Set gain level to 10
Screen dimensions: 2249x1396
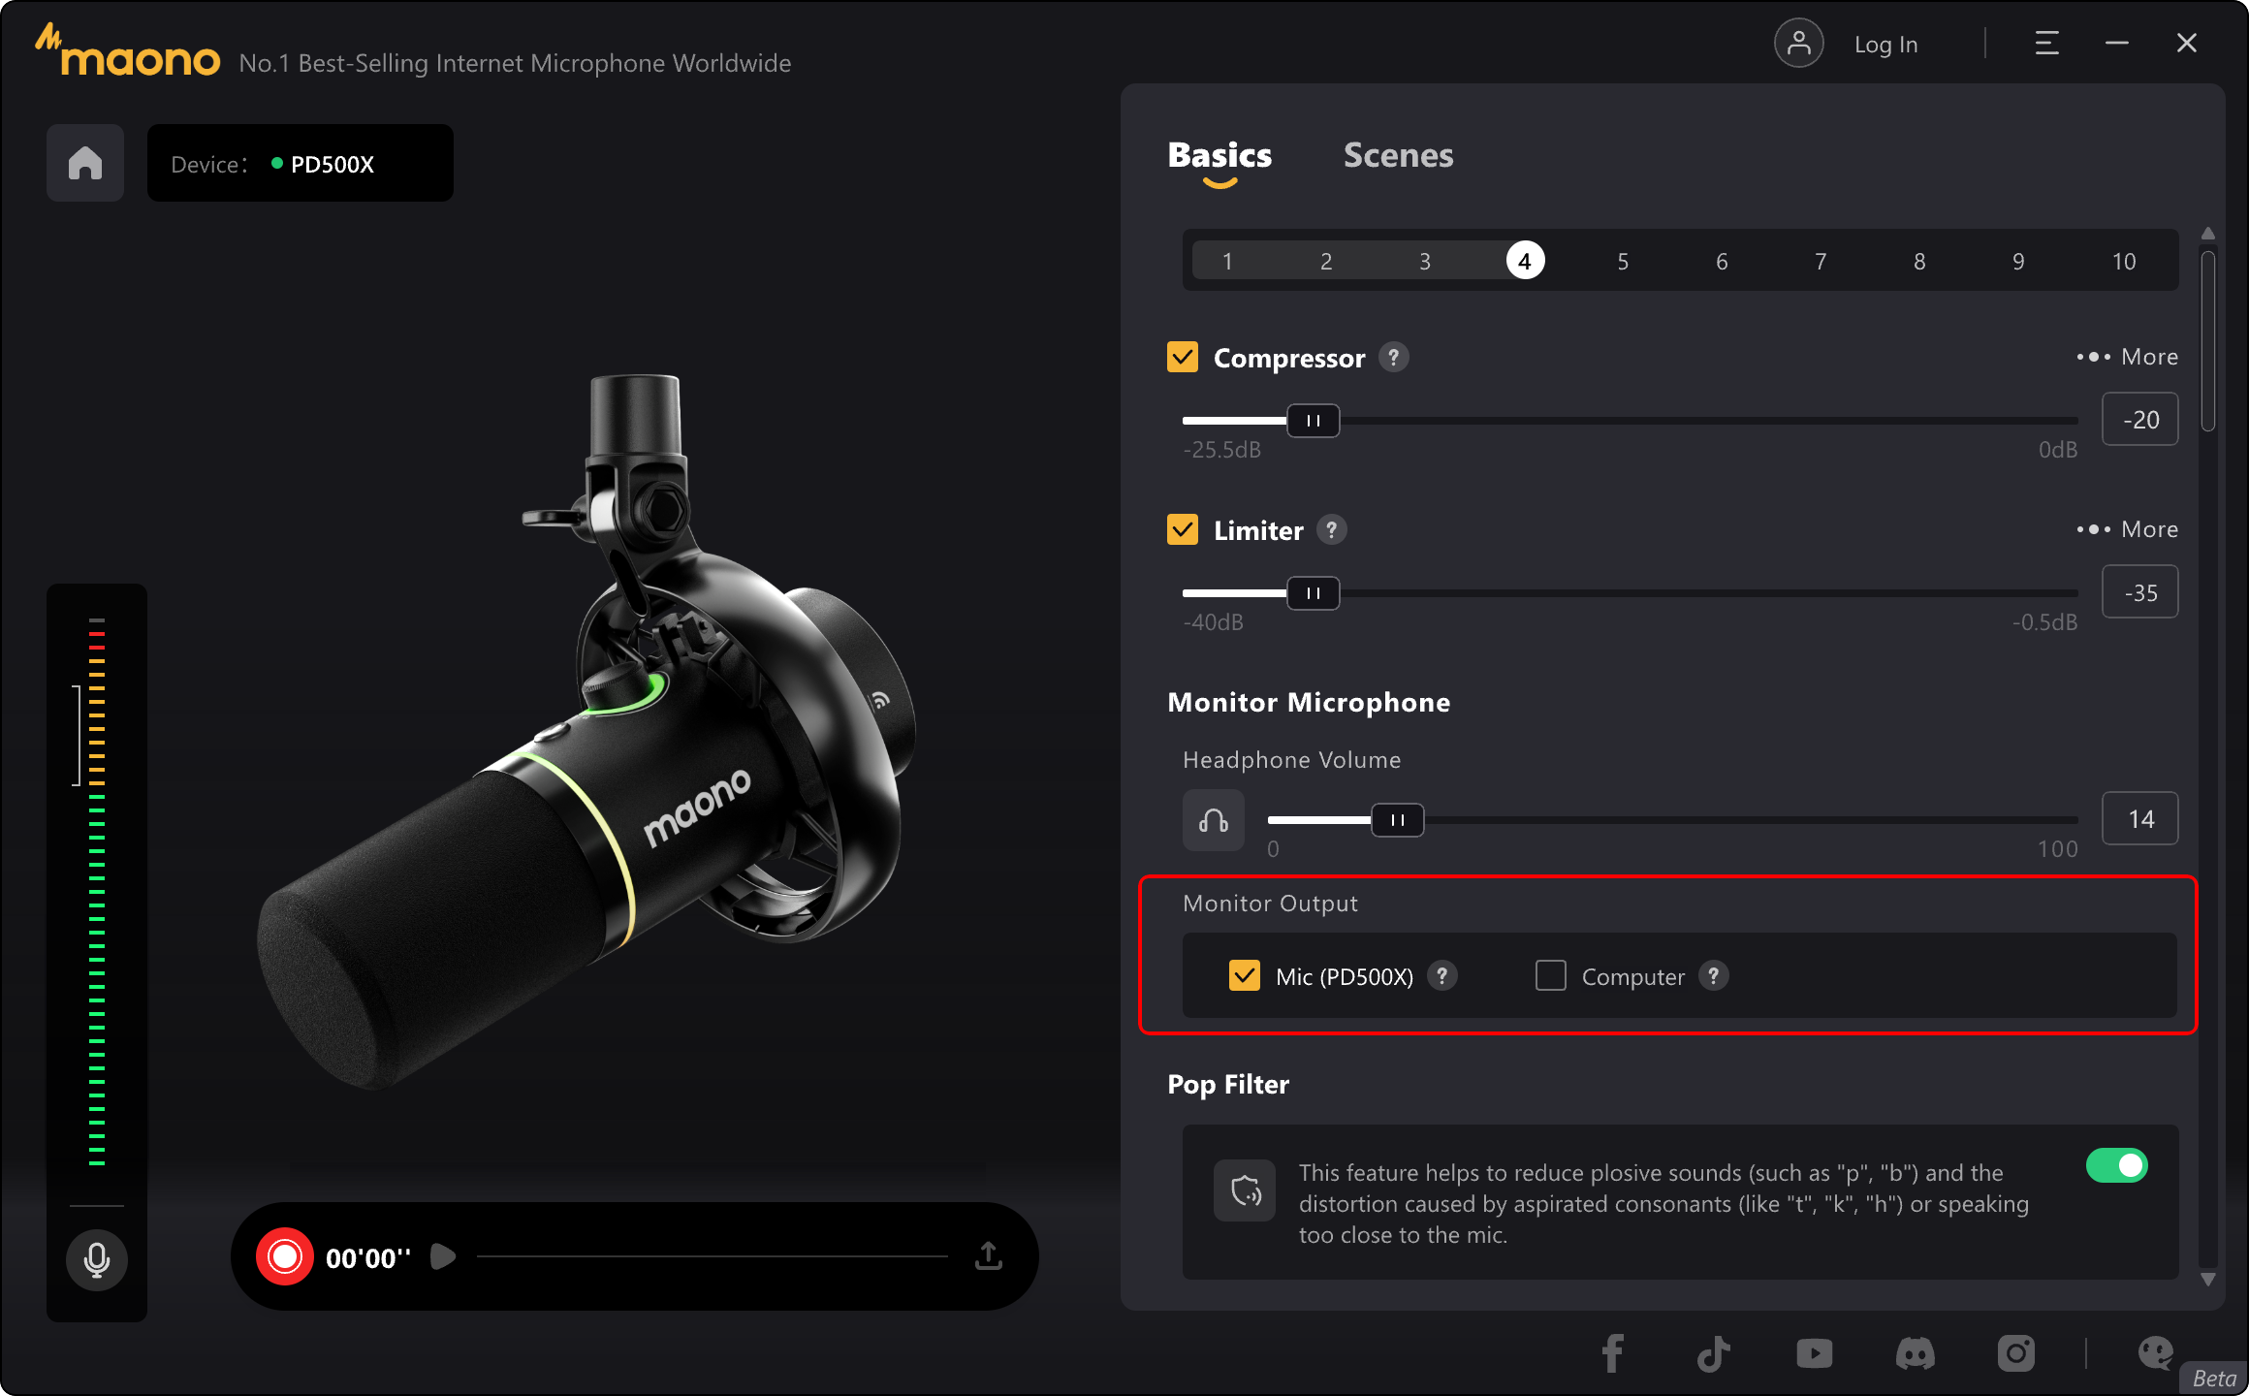coord(2124,261)
